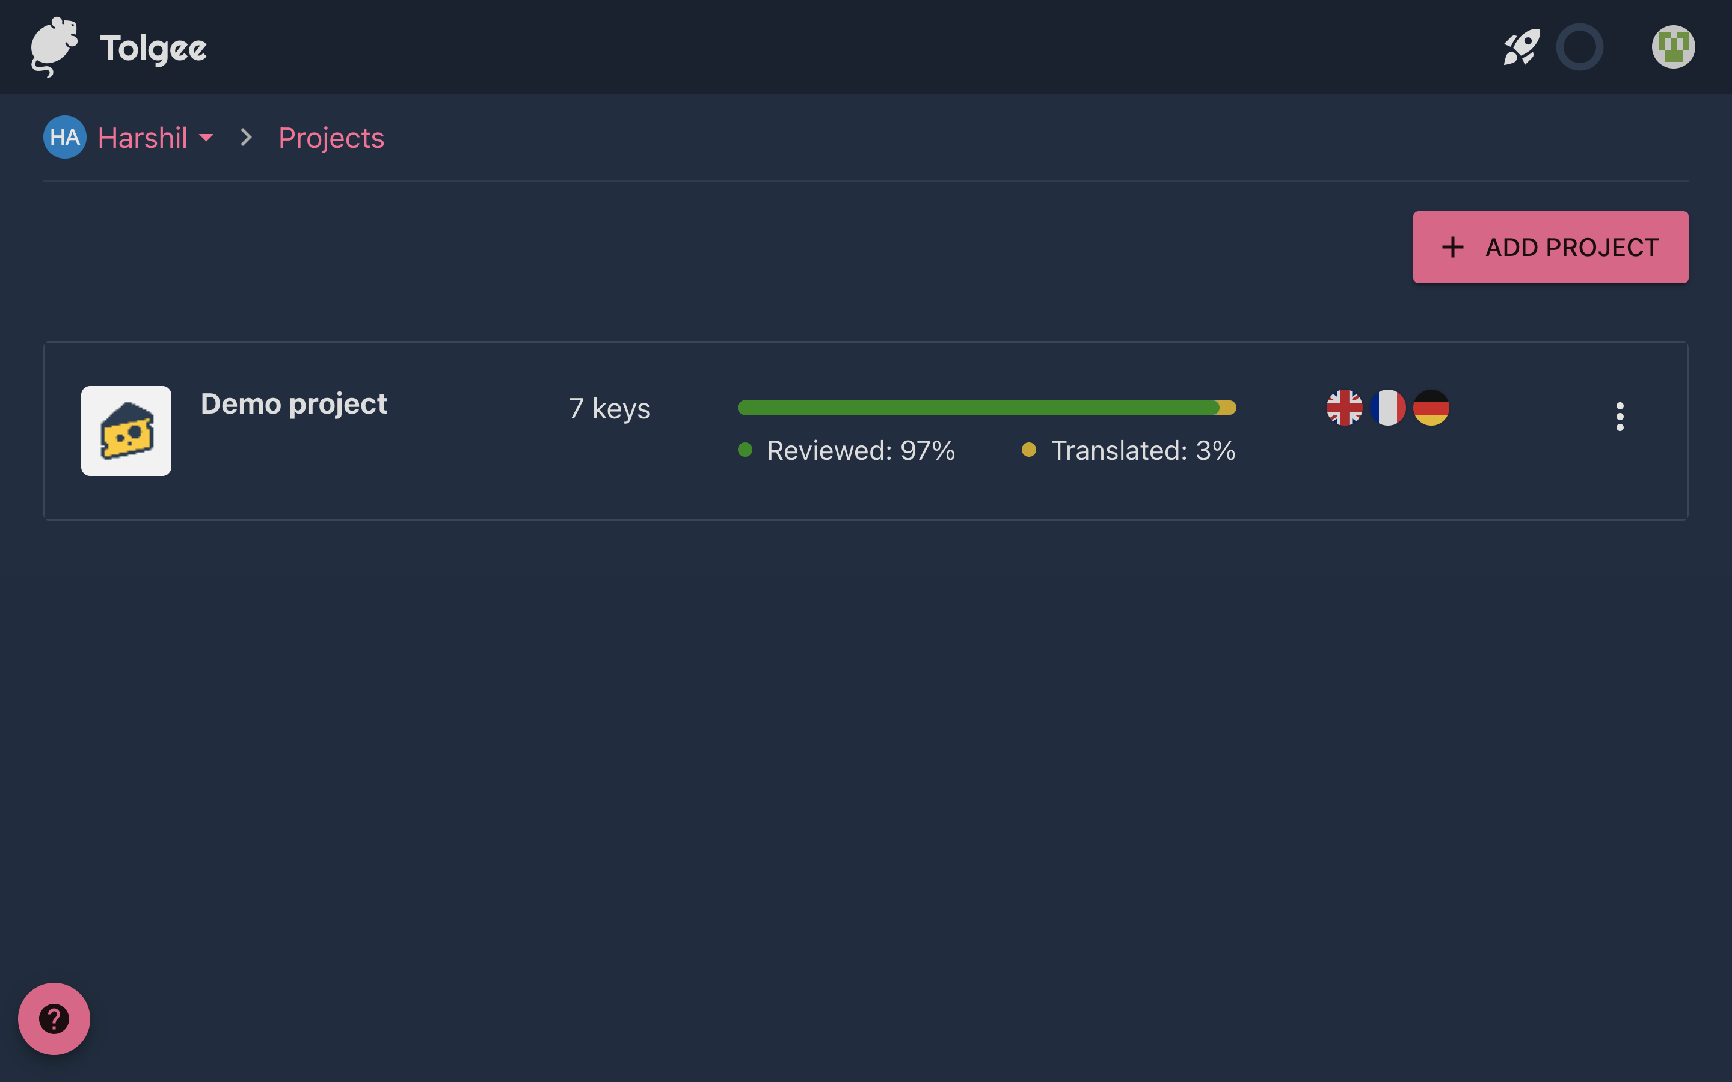Screen dimensions: 1732x1082
Task: Open the help question mark bubble
Action: tap(54, 1018)
